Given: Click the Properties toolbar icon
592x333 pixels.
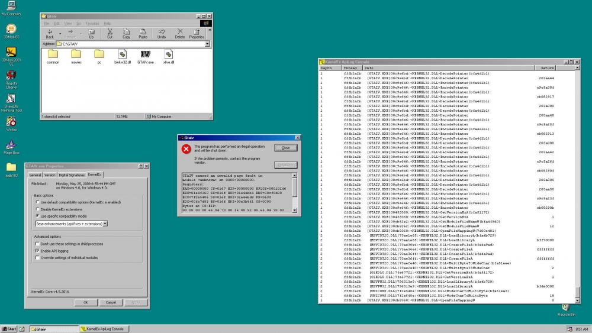Looking at the screenshot, I should point(197,34).
